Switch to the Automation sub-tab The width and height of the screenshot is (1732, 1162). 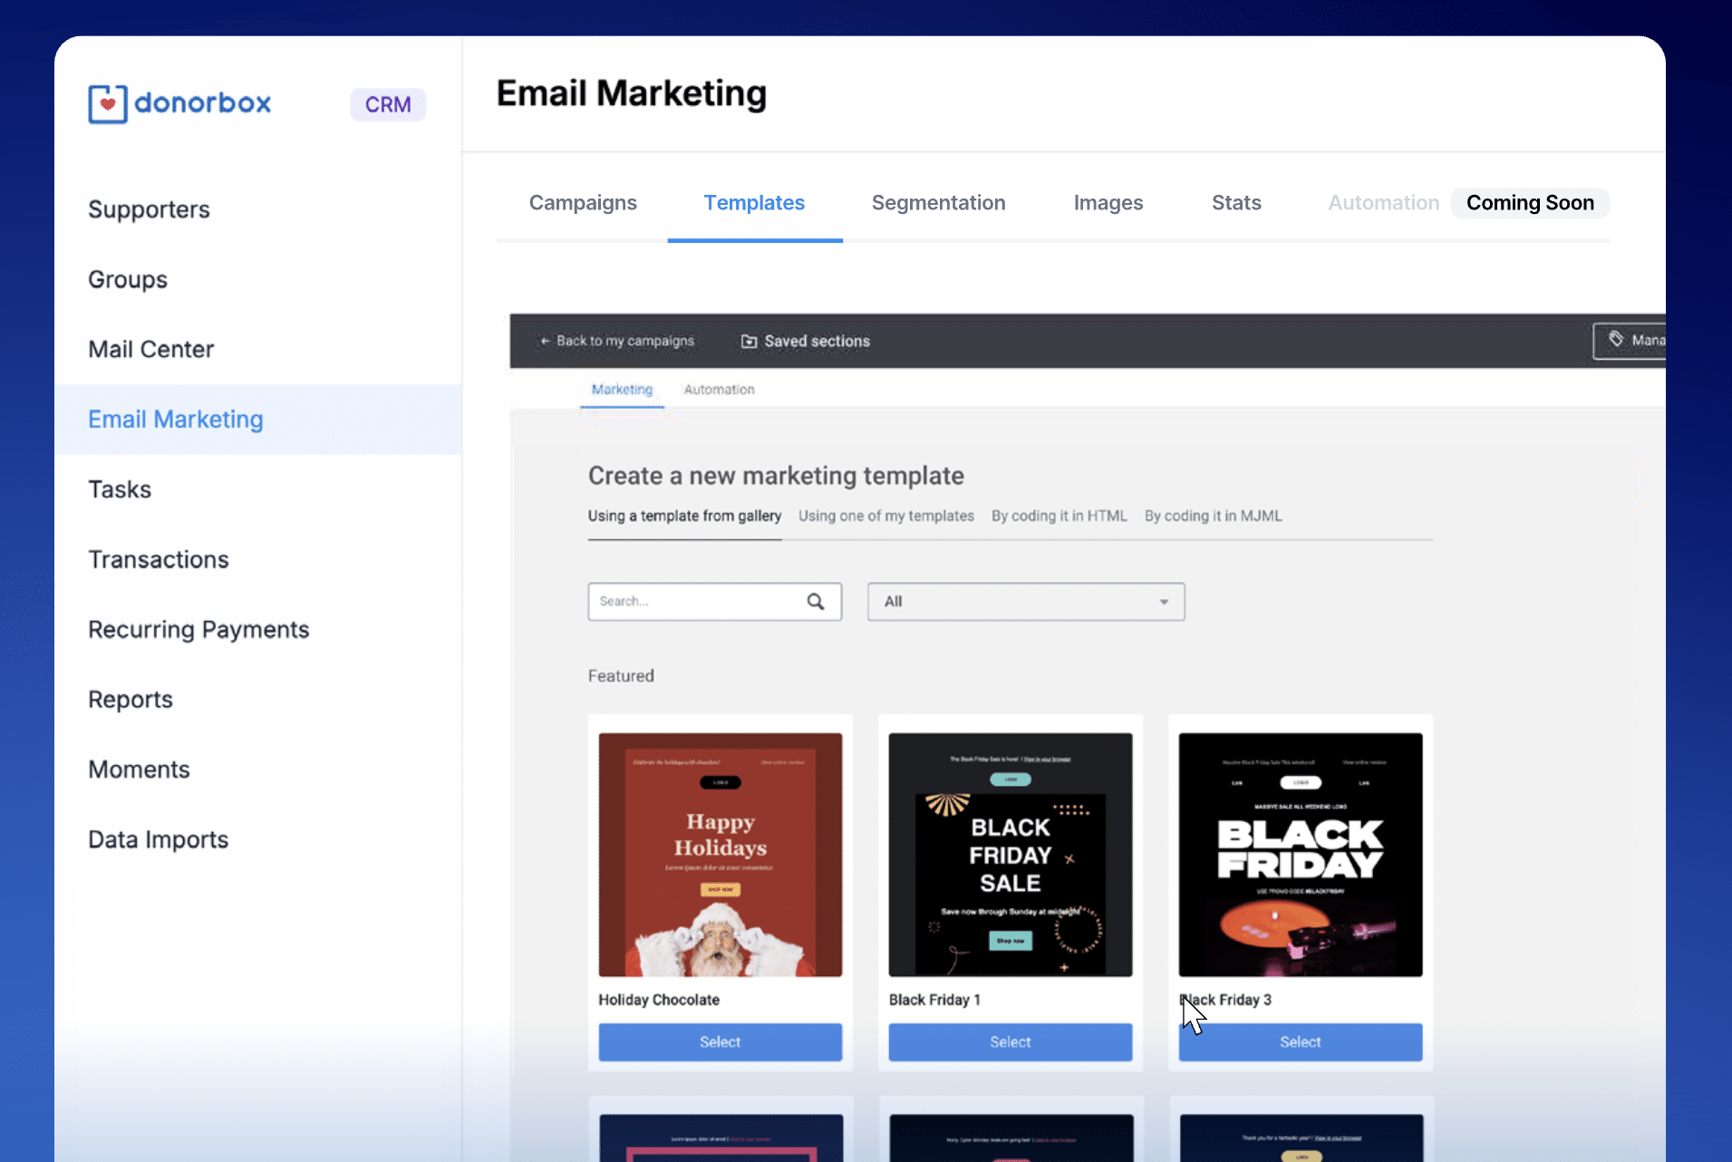[719, 390]
